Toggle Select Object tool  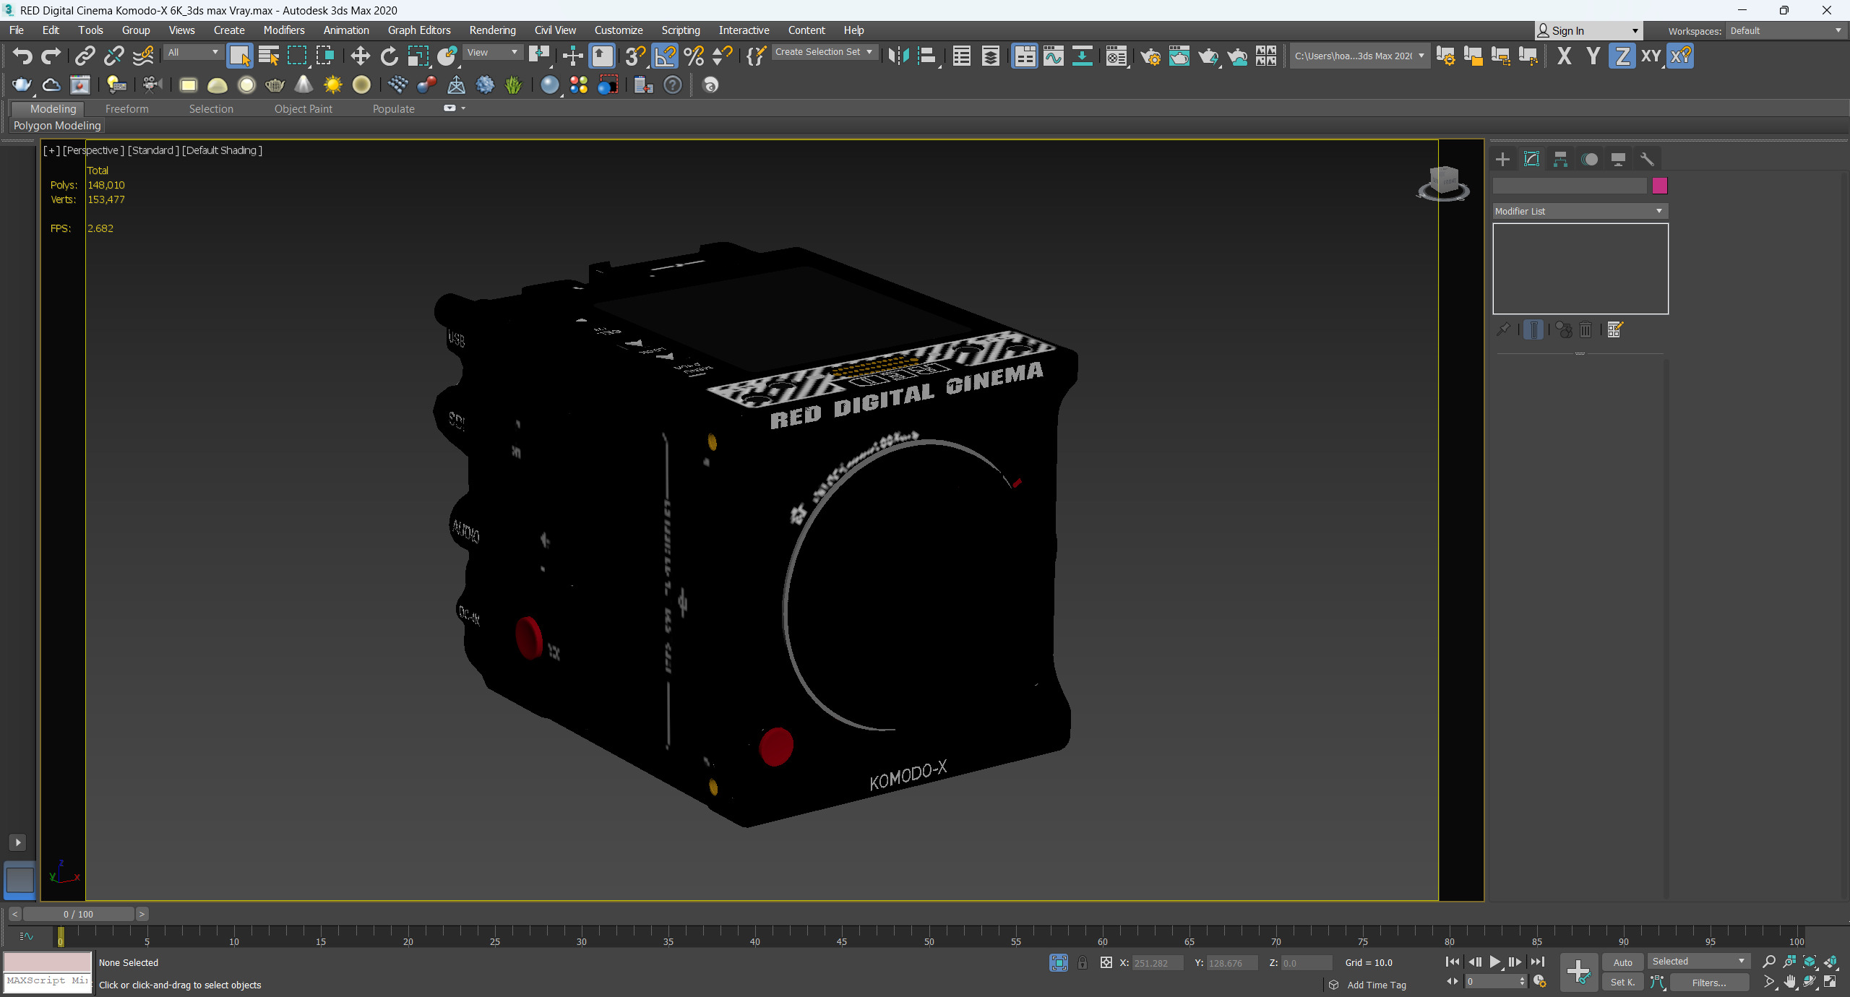pyautogui.click(x=240, y=56)
